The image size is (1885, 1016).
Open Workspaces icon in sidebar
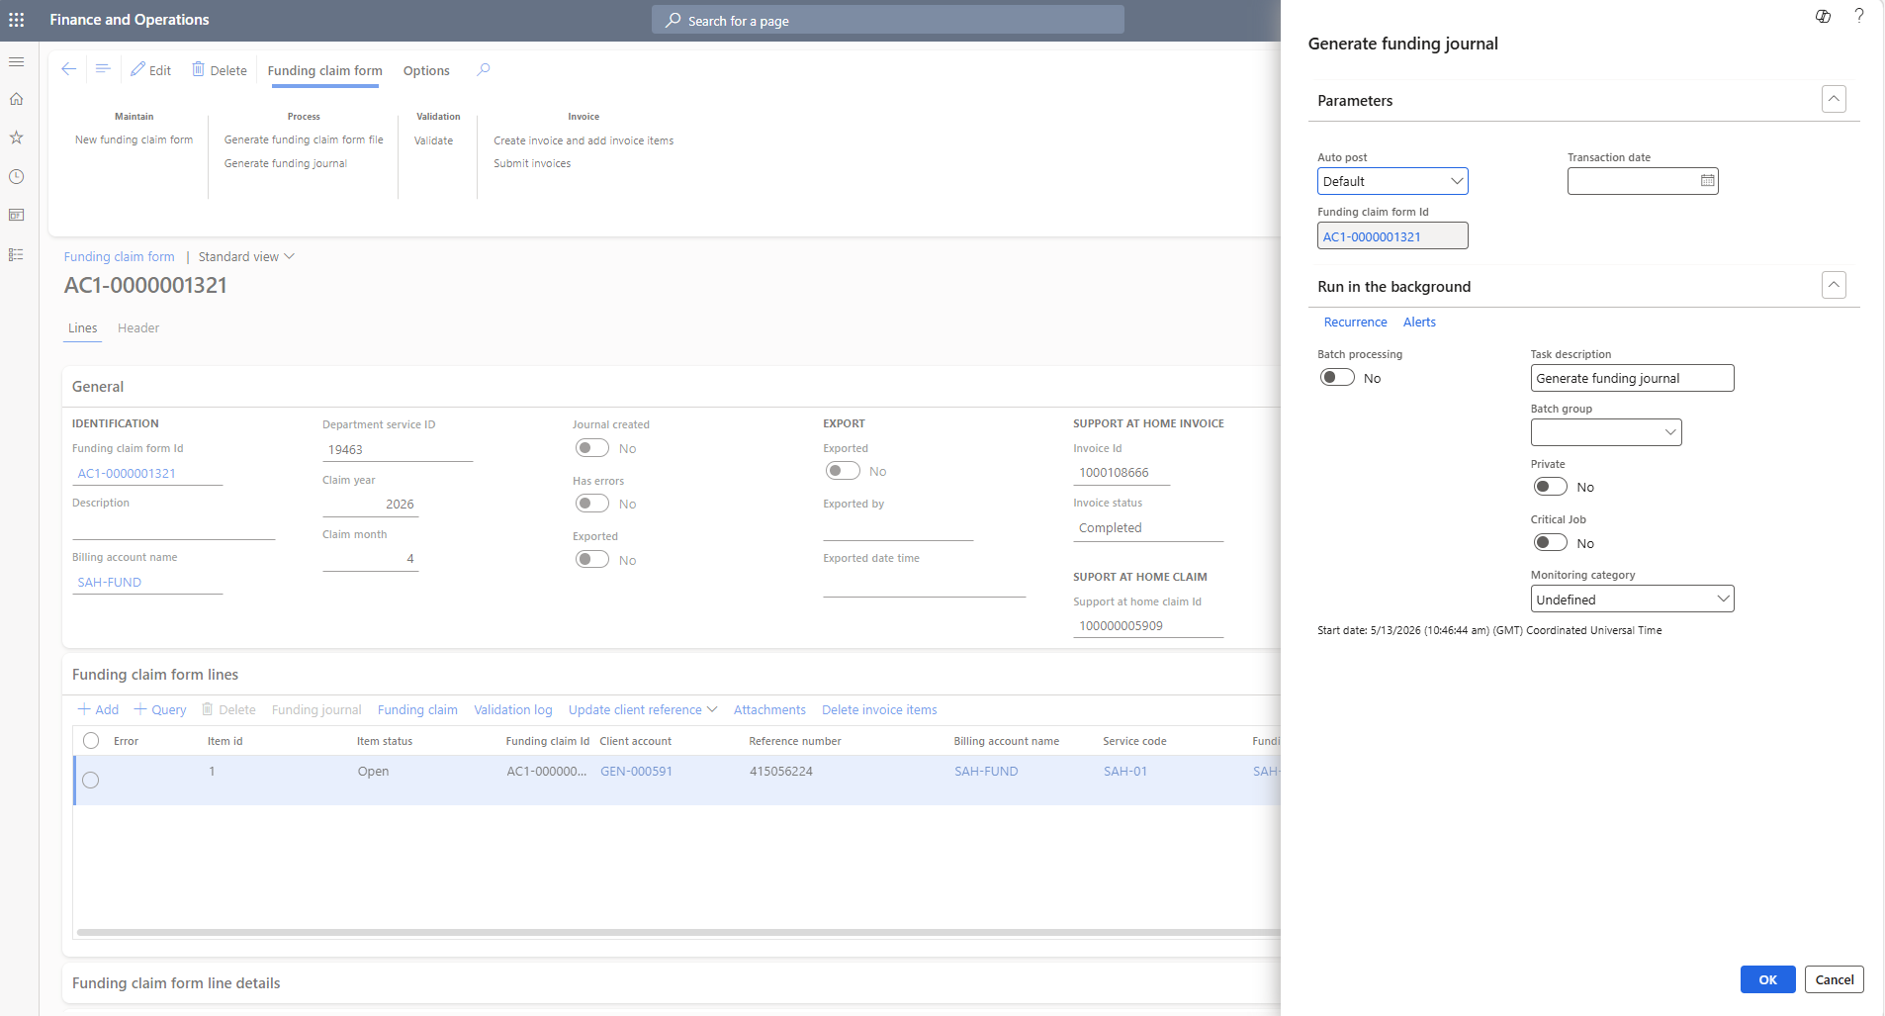[x=17, y=215]
